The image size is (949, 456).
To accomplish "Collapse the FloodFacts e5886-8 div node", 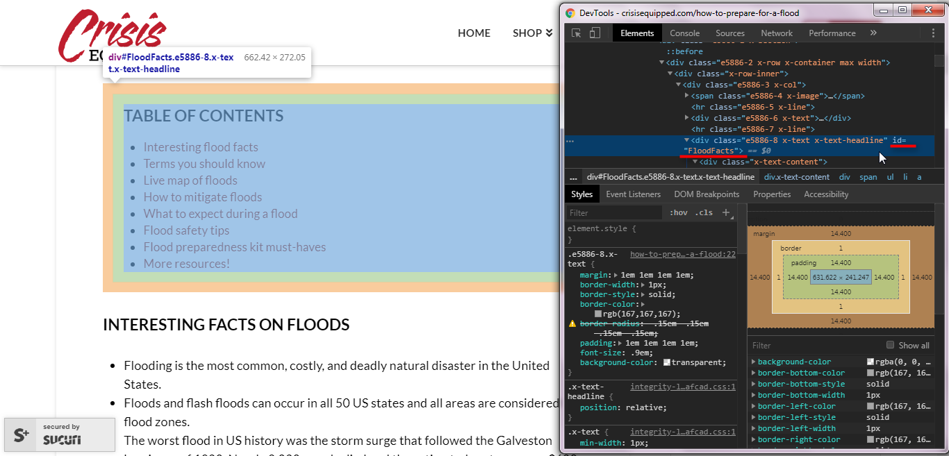I will pos(686,140).
